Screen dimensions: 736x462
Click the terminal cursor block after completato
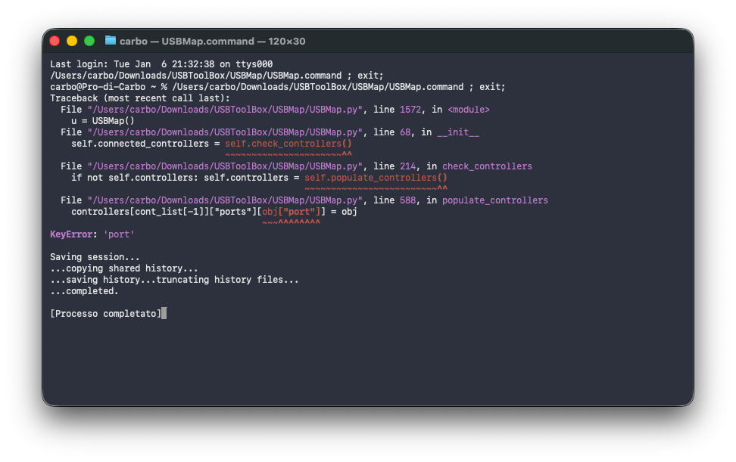(164, 314)
